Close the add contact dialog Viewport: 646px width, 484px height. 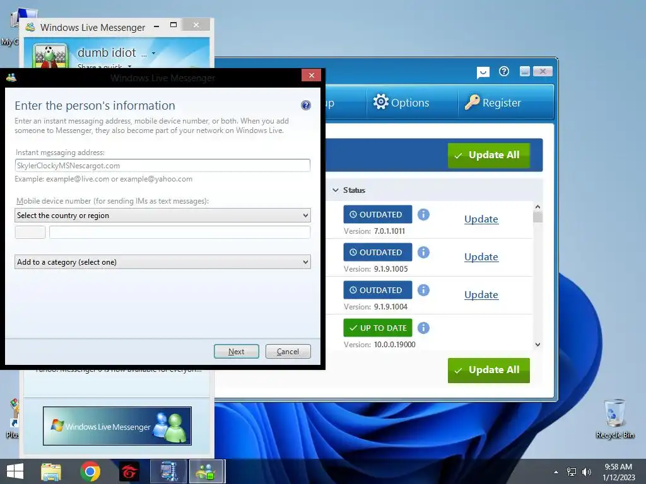(312, 76)
